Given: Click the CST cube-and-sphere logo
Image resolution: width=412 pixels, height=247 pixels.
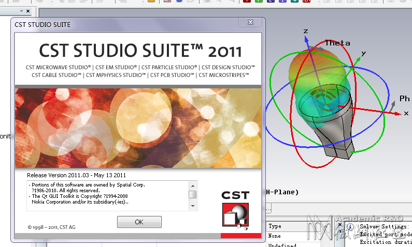Looking at the screenshot, I should tap(235, 217).
